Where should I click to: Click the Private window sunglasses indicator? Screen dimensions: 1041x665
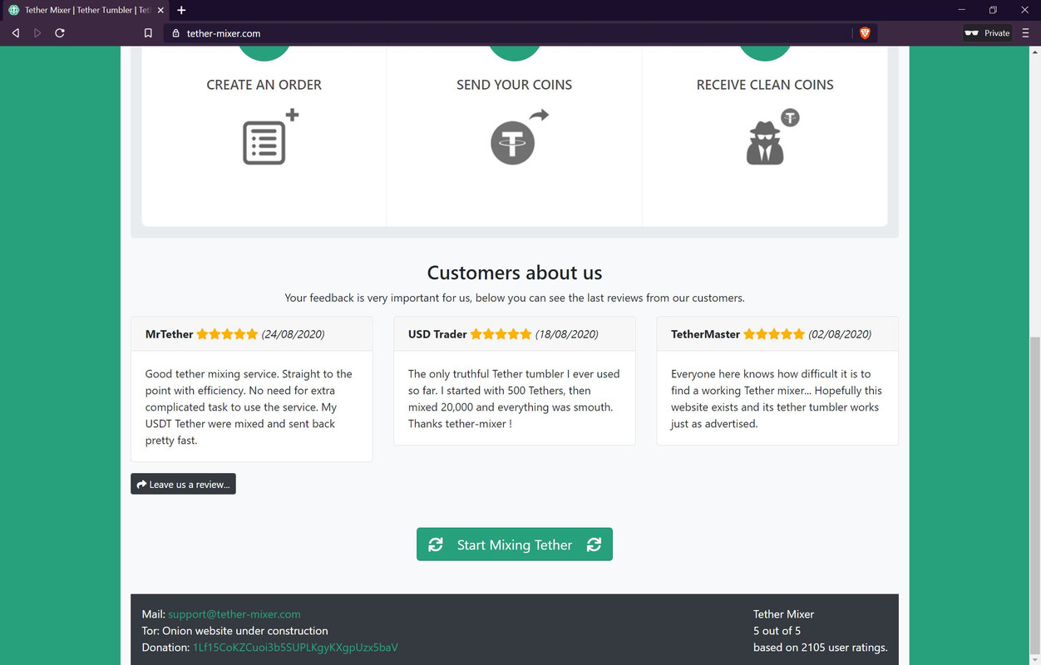(x=987, y=33)
